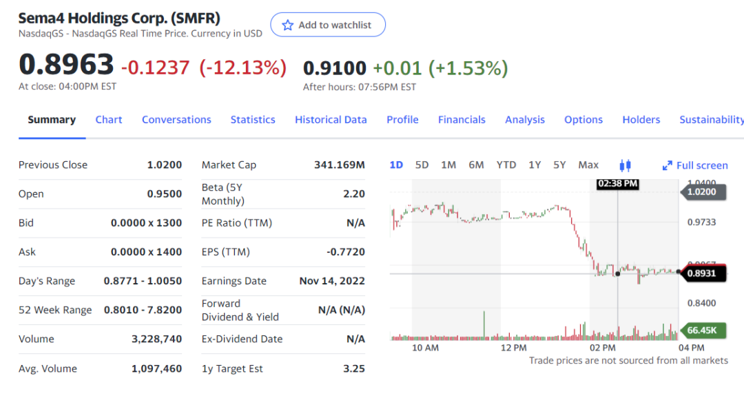Click the candlestick chart type icon

(x=625, y=165)
